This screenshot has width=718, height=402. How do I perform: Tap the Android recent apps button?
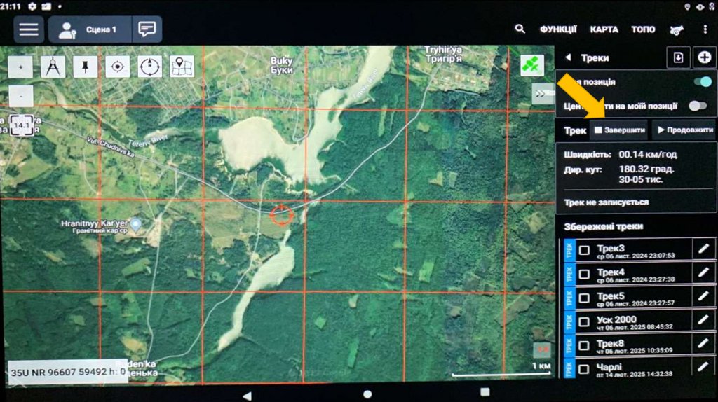tap(485, 392)
